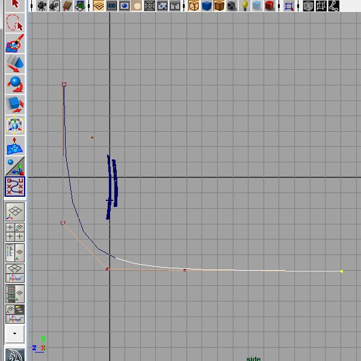Image resolution: width=361 pixels, height=361 pixels.
Task: Switch to Hypershade and Persp layout
Action: point(15,294)
